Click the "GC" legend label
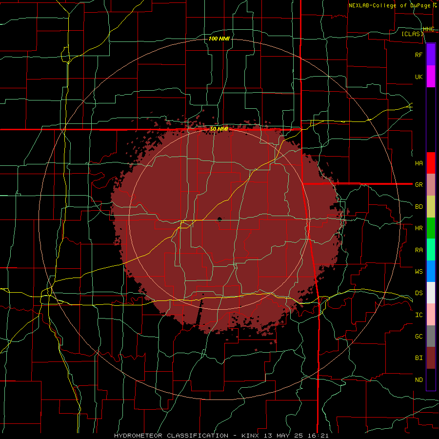This screenshot has height=439, width=439. pos(419,336)
